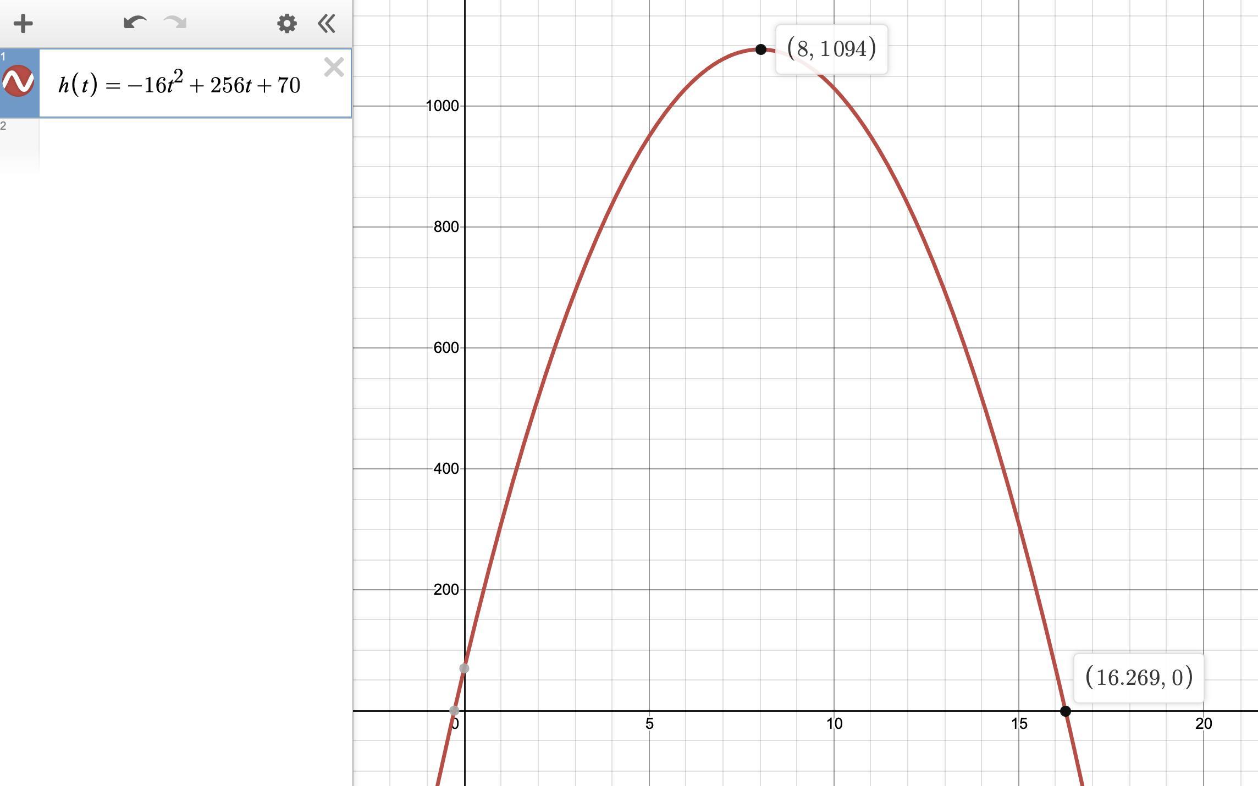Hide the h(t) graph using red icon
This screenshot has height=786, width=1258.
(x=19, y=81)
